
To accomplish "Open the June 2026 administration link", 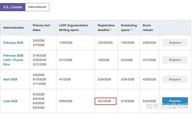I will click(x=10, y=101).
